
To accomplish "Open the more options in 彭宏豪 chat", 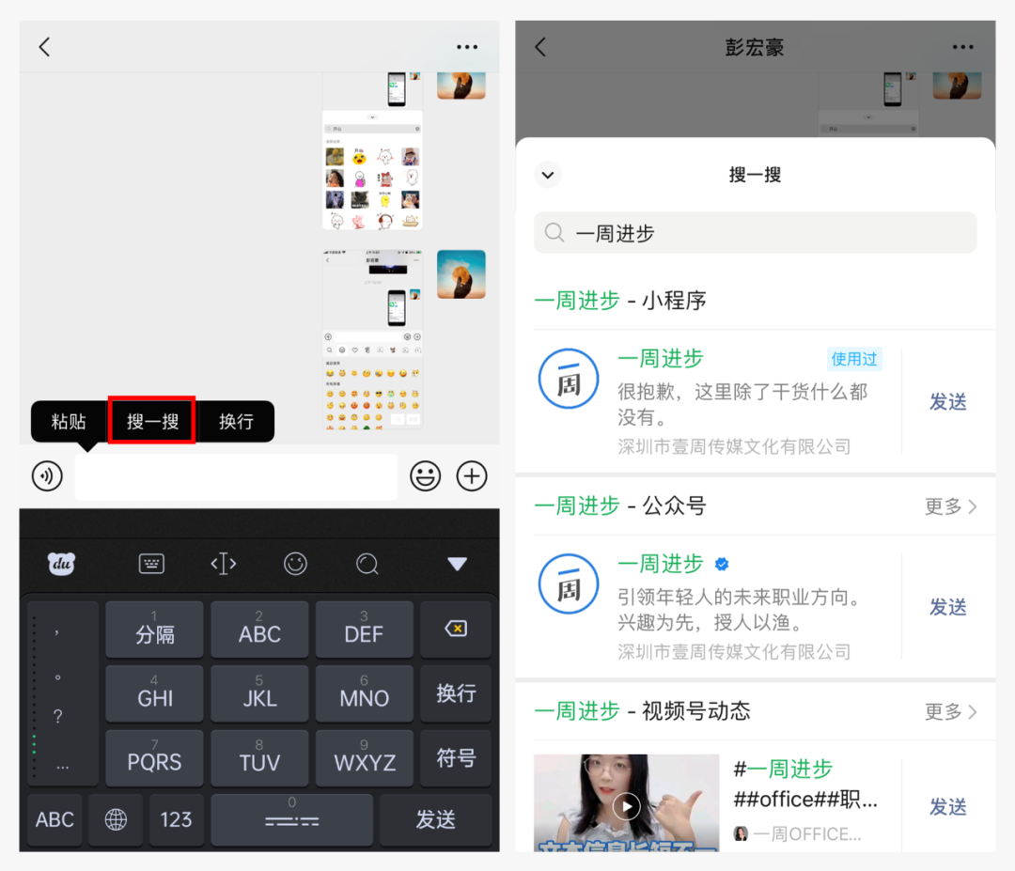I will (962, 47).
